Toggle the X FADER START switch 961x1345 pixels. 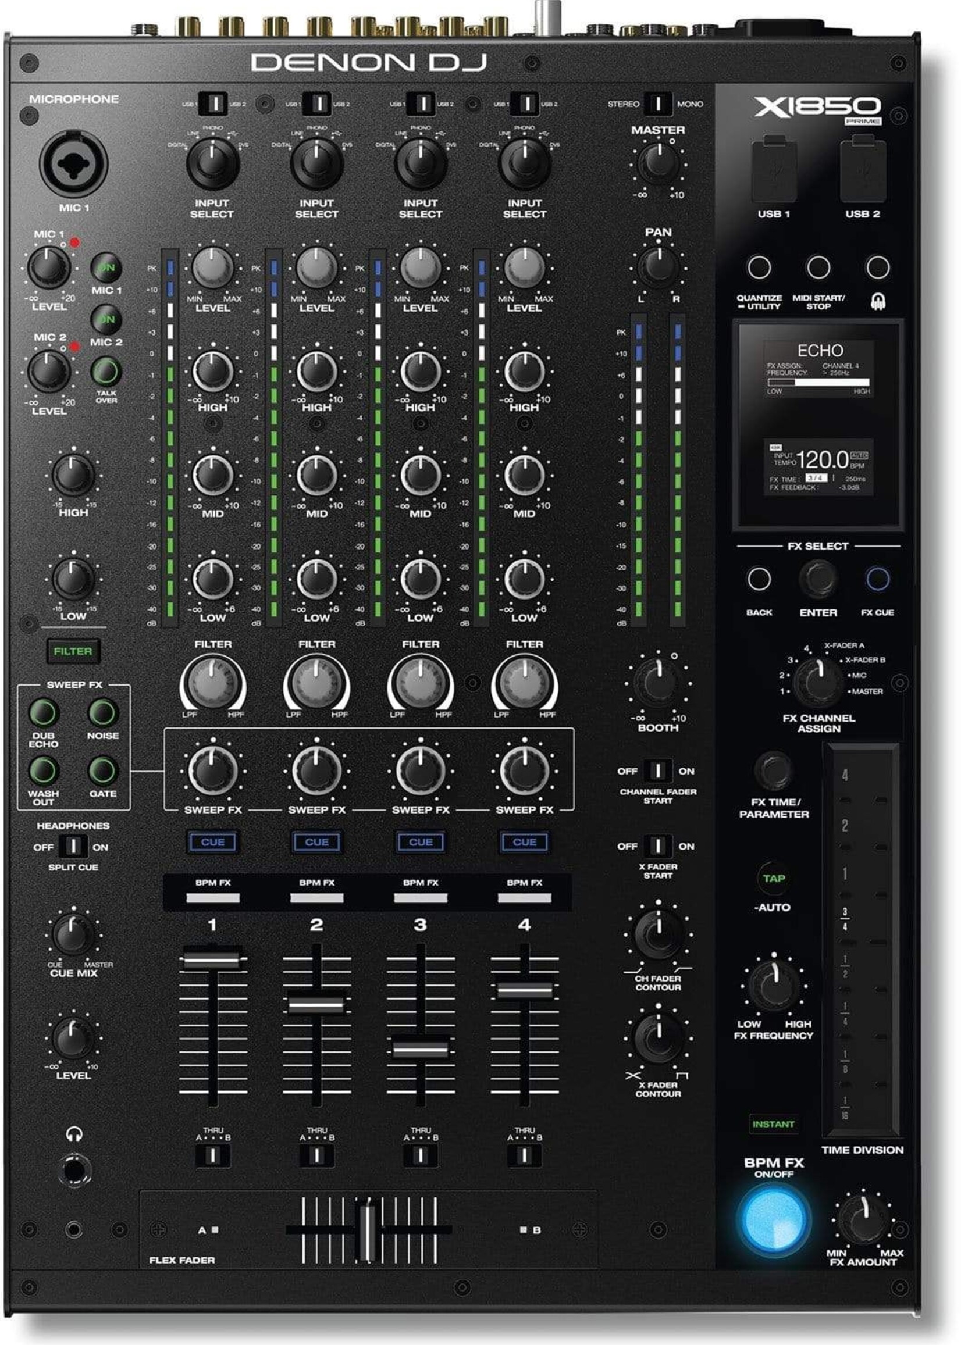tap(657, 846)
